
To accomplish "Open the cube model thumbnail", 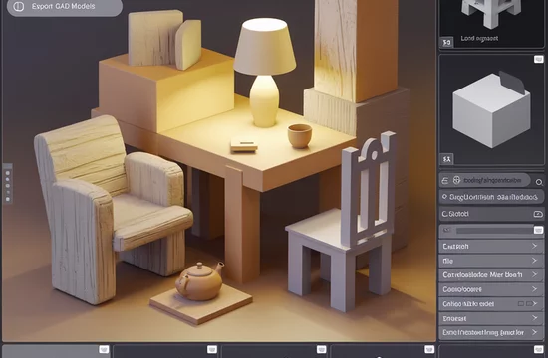I will pyautogui.click(x=492, y=110).
